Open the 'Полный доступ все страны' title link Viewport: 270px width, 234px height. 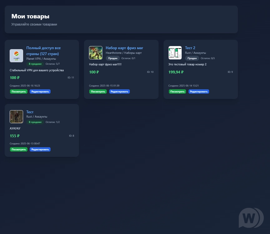point(43,51)
